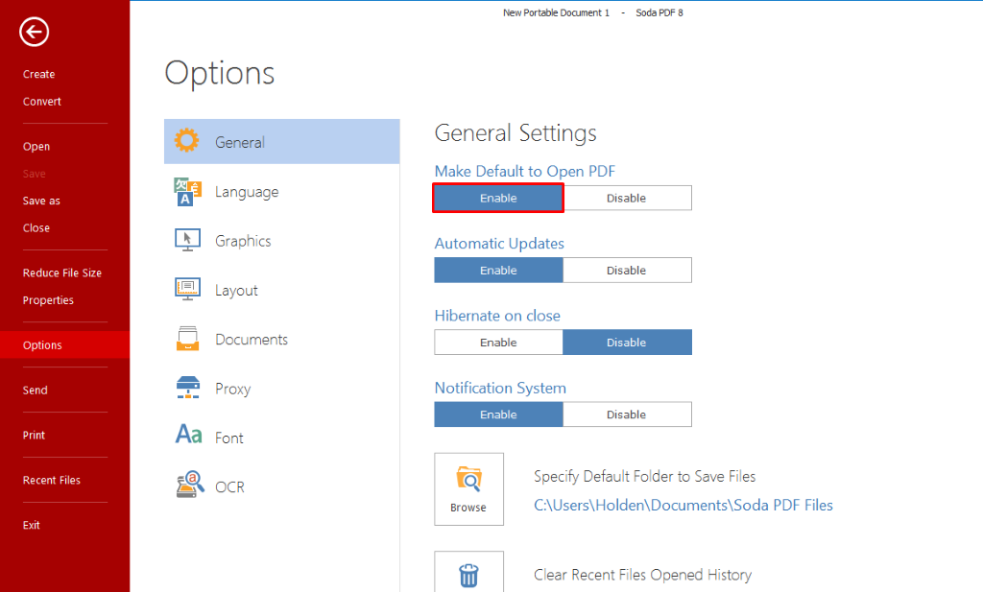This screenshot has width=983, height=592.
Task: Open the Convert menu item
Action: click(x=42, y=102)
